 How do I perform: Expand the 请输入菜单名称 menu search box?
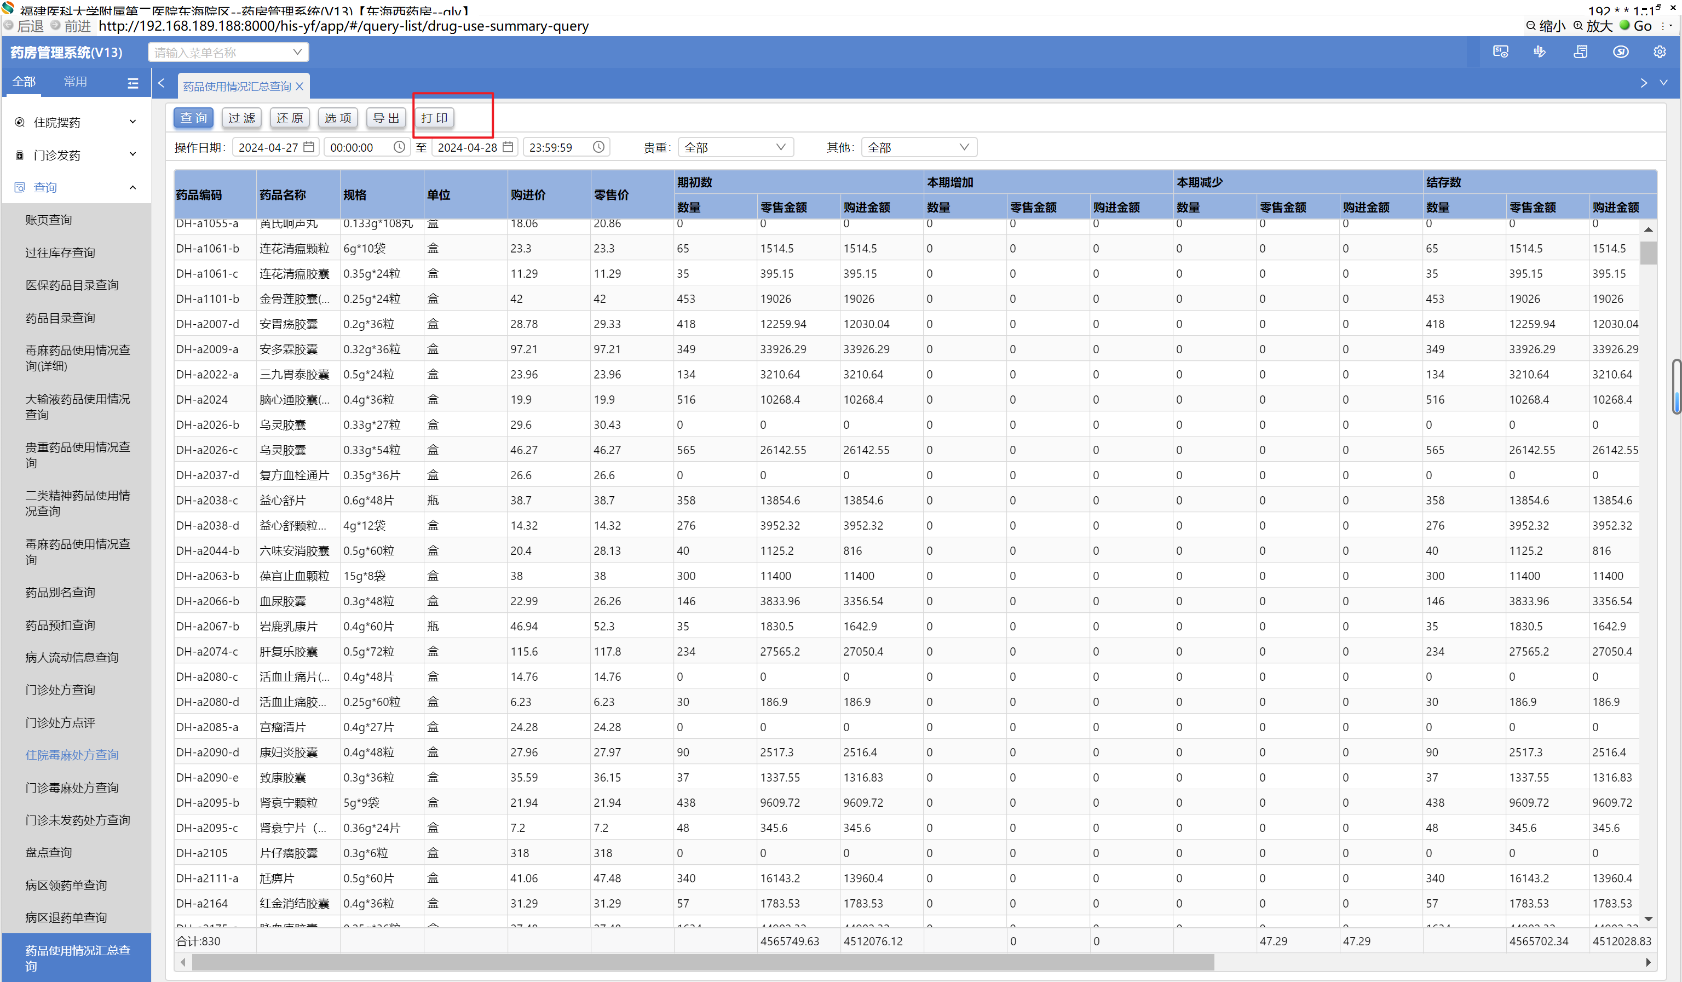pyautogui.click(x=228, y=52)
